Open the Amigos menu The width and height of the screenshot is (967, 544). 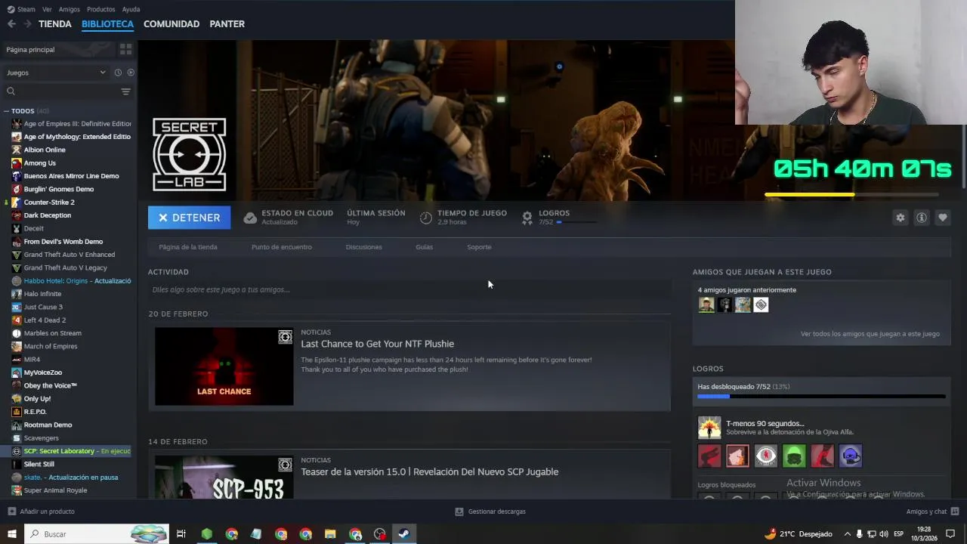pyautogui.click(x=69, y=9)
